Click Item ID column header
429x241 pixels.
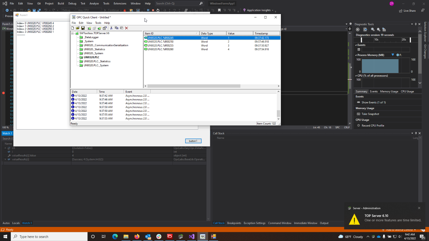tap(172, 33)
